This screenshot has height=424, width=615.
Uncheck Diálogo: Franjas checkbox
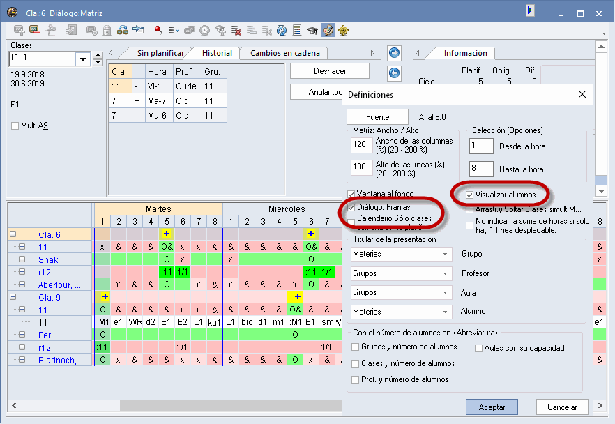pyautogui.click(x=351, y=208)
